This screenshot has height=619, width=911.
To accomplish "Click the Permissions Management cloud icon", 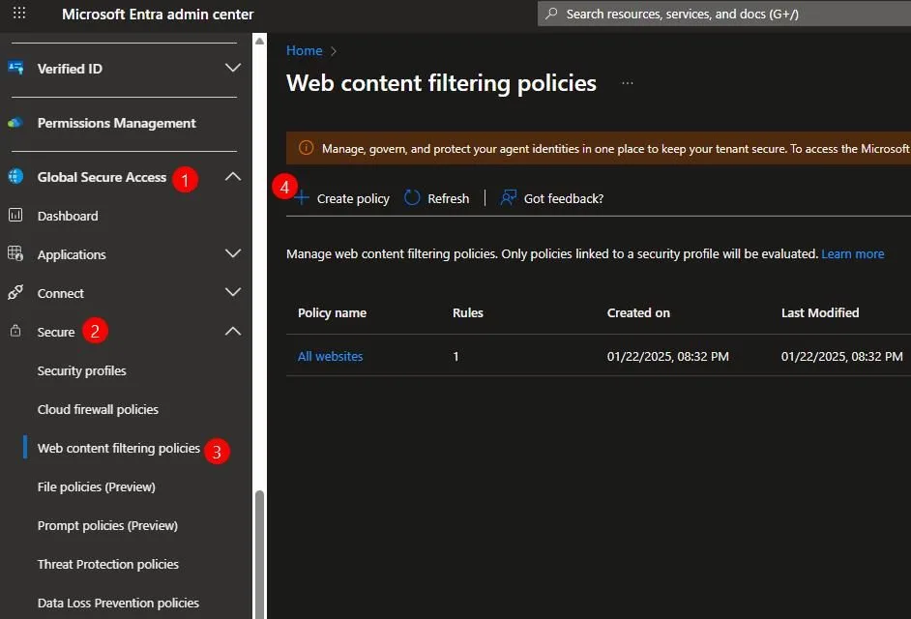I will pos(15,123).
